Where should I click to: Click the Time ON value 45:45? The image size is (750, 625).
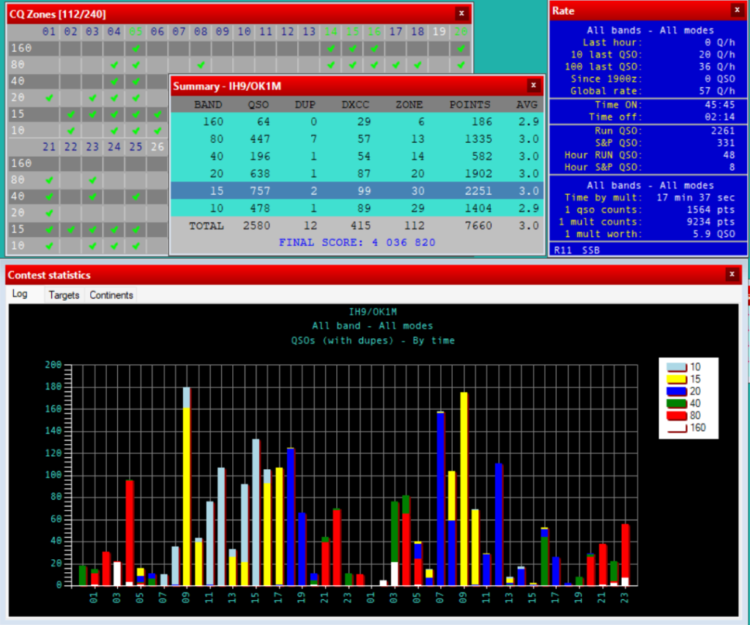[x=719, y=104]
